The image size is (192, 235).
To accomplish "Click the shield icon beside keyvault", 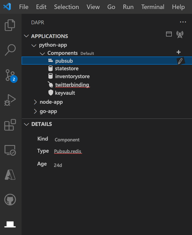I will [x=51, y=92].
